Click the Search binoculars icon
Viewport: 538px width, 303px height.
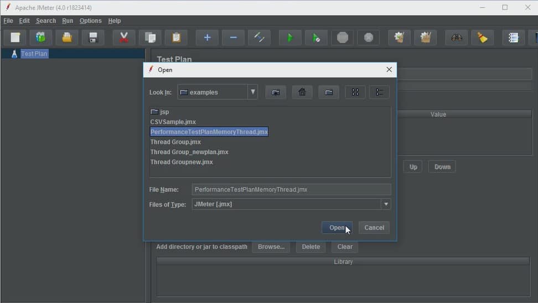(456, 38)
